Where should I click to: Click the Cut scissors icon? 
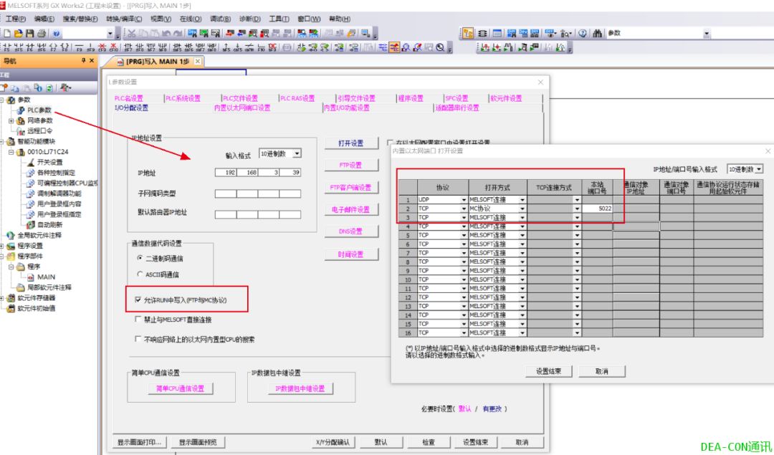pyautogui.click(x=131, y=34)
